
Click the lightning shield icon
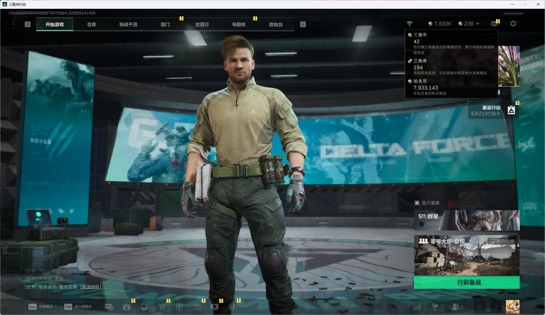click(179, 307)
